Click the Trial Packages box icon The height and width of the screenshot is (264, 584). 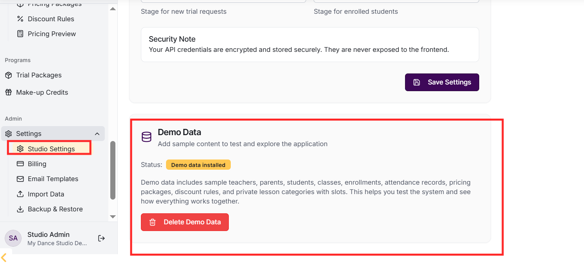click(8, 75)
